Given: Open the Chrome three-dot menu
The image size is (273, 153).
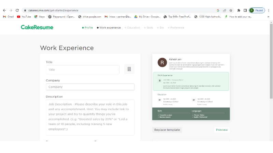Looking at the screenshot, I should click(x=269, y=10).
